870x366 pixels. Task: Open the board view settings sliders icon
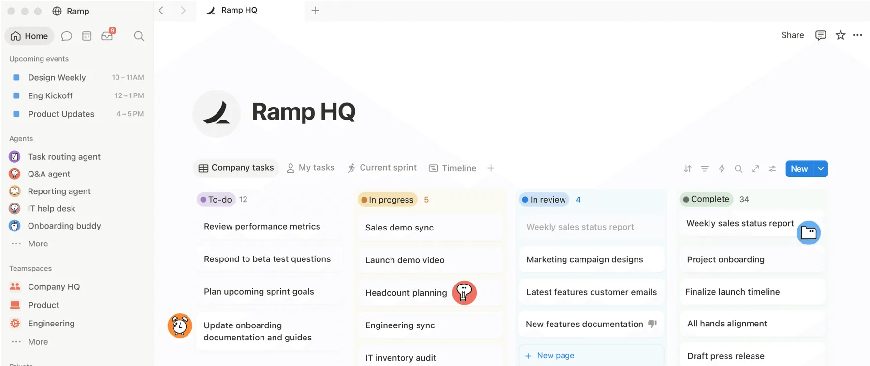coord(772,169)
